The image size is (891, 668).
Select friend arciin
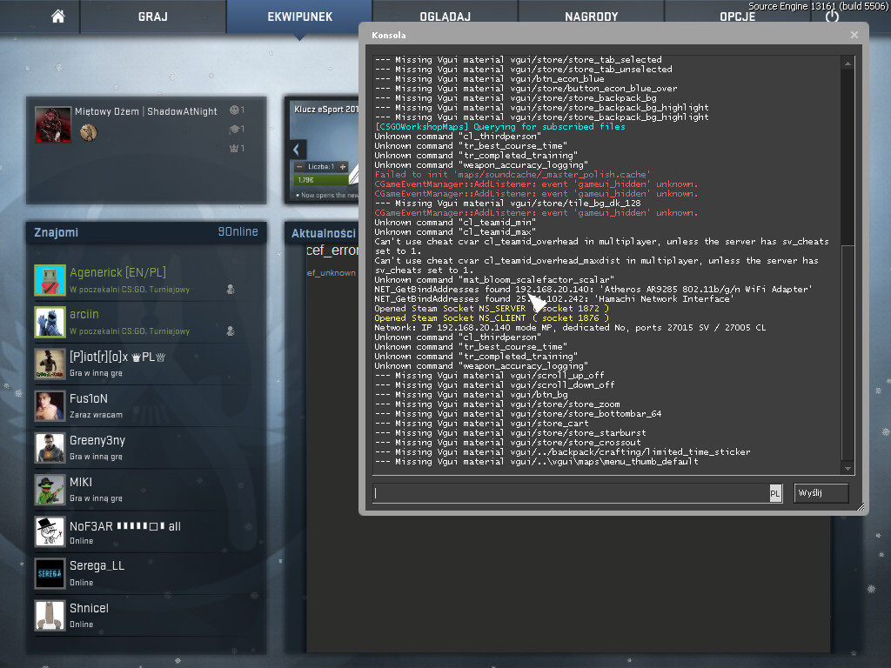click(137, 322)
